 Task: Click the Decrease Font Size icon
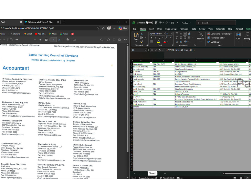[x=171, y=38]
